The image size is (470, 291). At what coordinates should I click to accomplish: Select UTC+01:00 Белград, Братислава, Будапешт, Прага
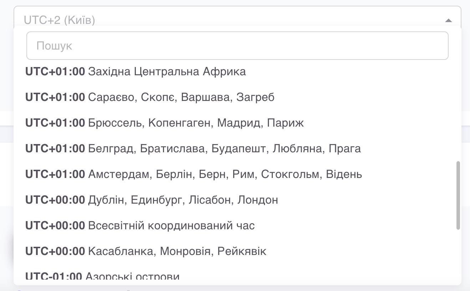pos(193,148)
